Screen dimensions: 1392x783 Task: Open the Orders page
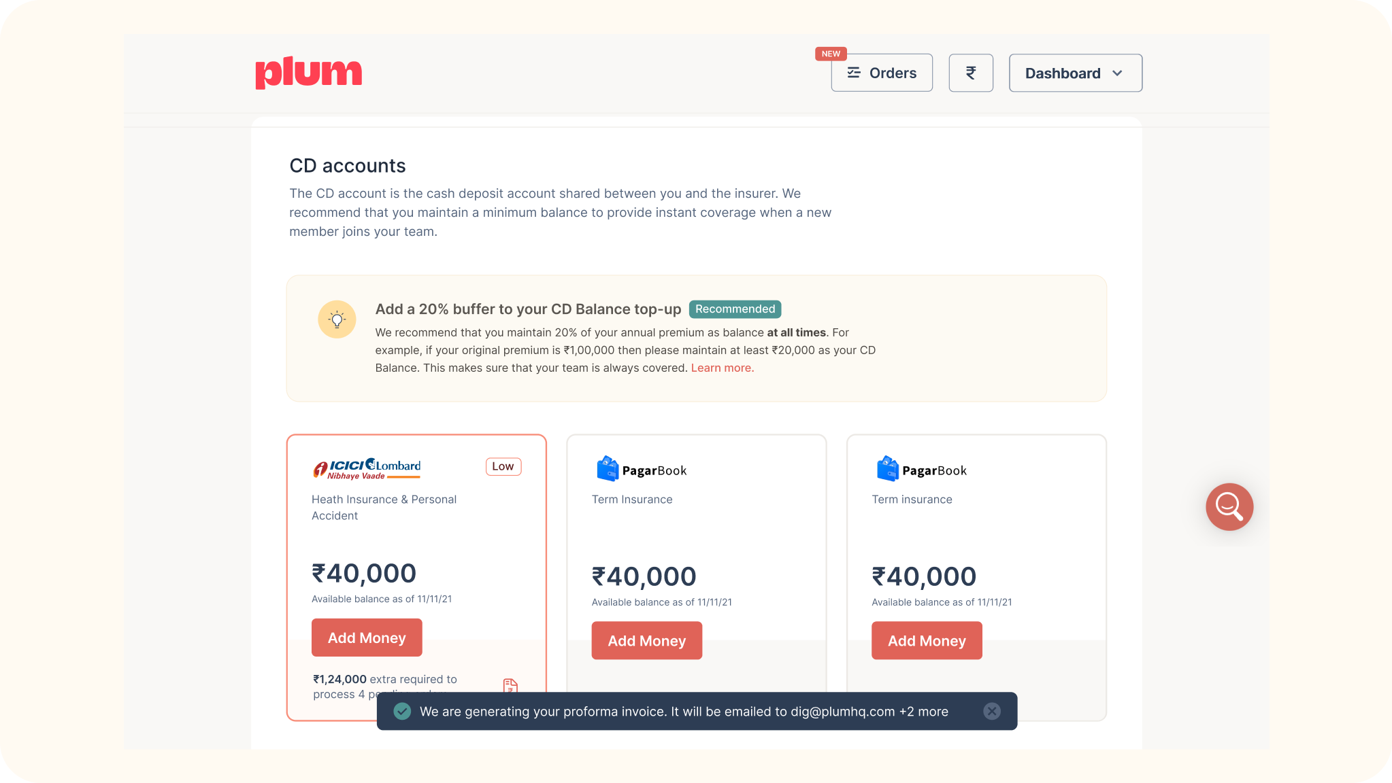(x=881, y=73)
